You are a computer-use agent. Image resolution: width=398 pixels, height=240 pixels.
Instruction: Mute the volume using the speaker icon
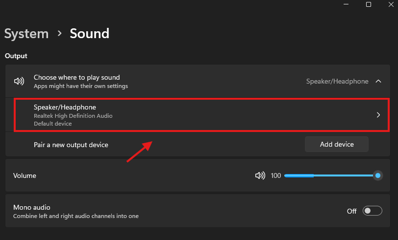pyautogui.click(x=260, y=175)
